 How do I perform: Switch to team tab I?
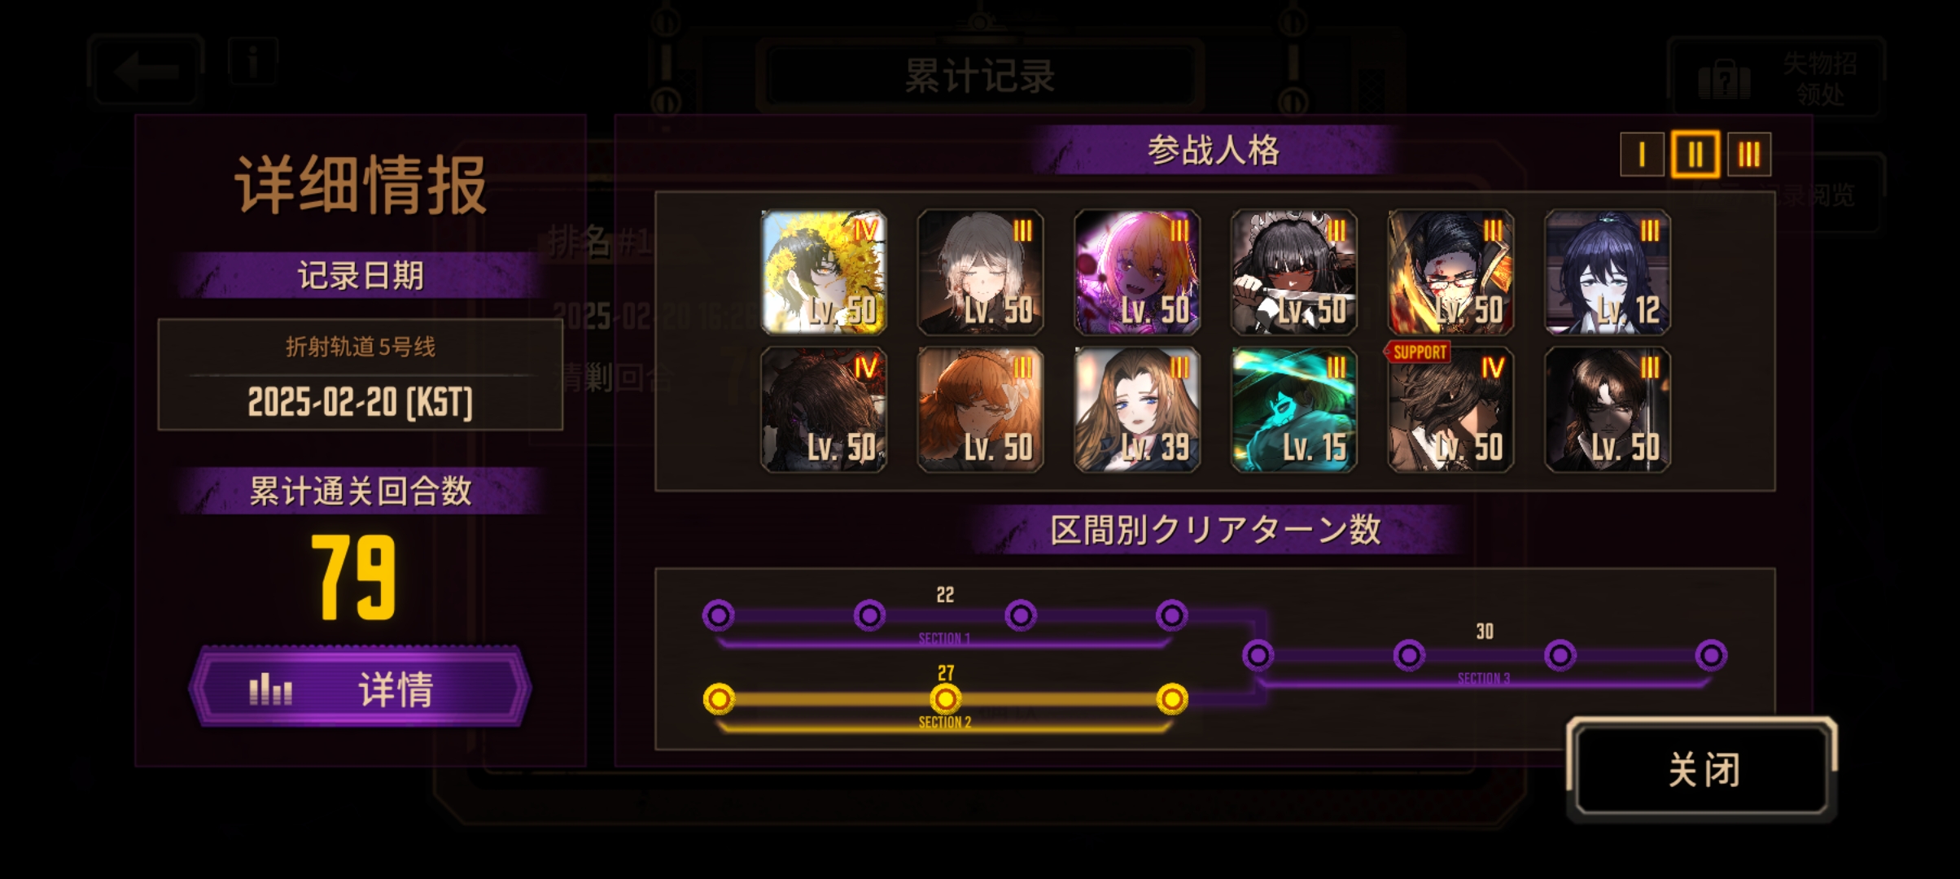pos(1642,154)
